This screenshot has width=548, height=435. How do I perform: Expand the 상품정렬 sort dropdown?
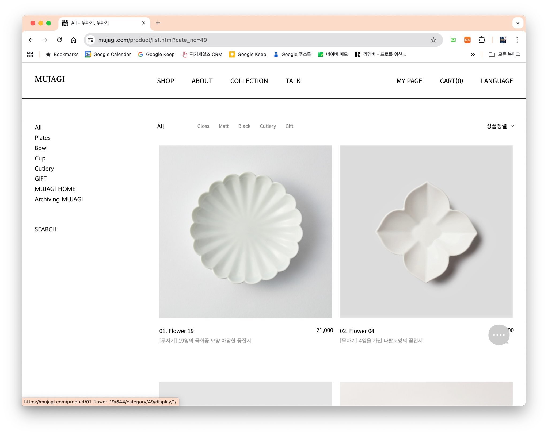click(500, 126)
